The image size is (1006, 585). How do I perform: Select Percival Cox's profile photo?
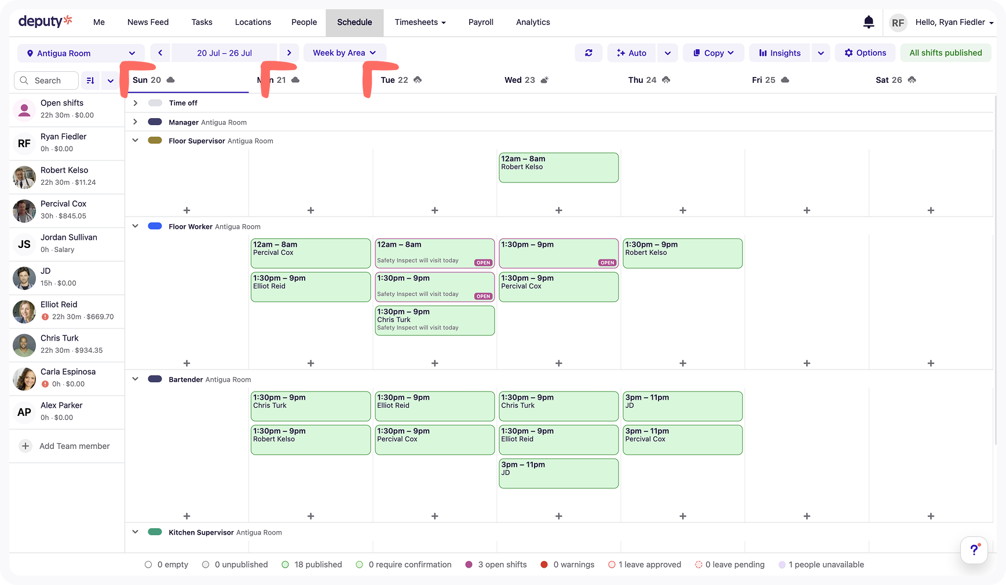pyautogui.click(x=24, y=211)
